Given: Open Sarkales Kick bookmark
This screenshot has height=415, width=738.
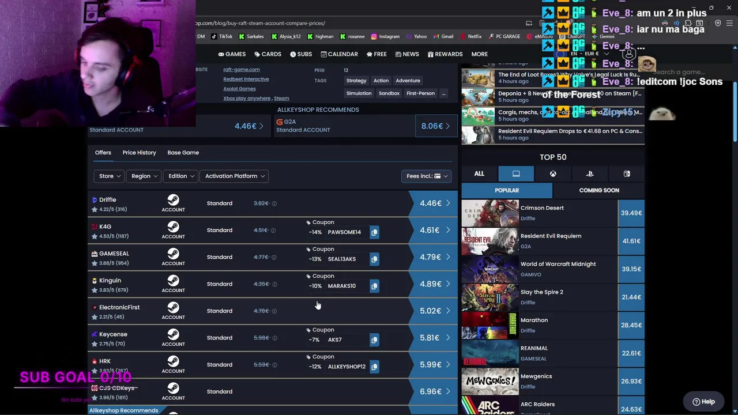Looking at the screenshot, I should click(251, 36).
